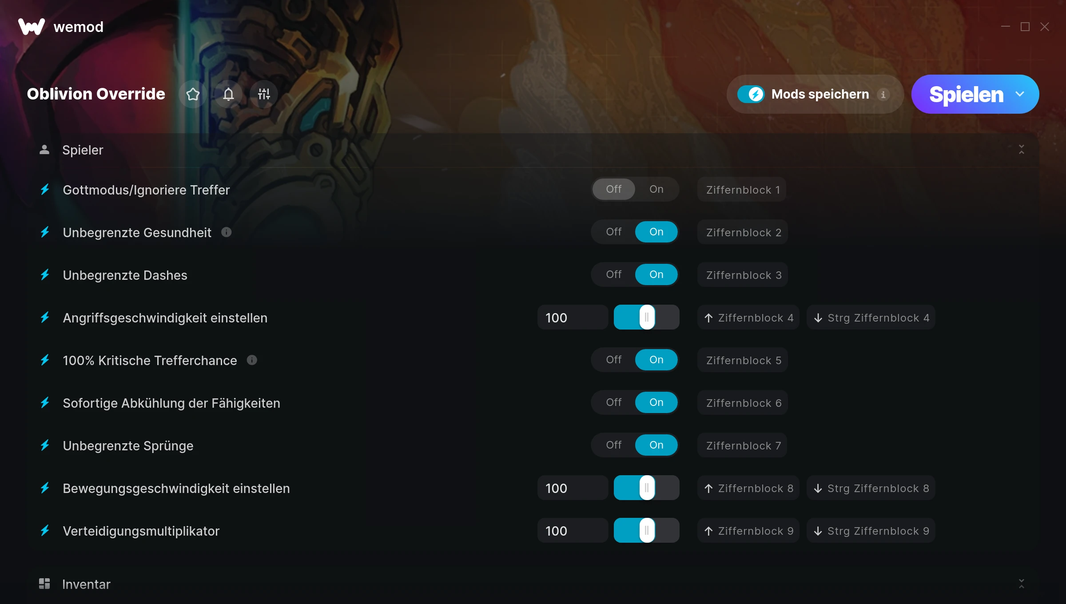Screen dimensions: 1066x604
Task: Turn on Gottmodus/Ignoriere Treffer
Action: [656, 189]
